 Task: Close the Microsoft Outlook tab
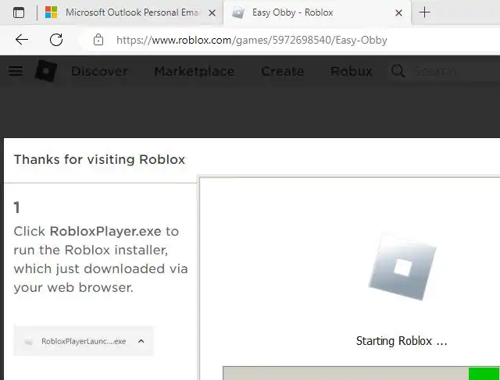tap(212, 13)
